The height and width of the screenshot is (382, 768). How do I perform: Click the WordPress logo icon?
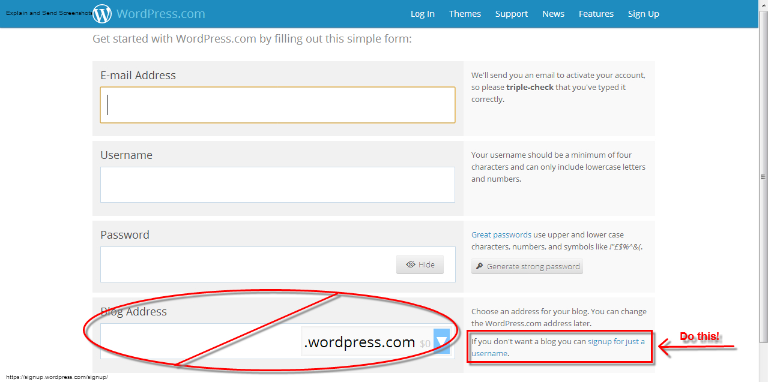click(x=102, y=14)
